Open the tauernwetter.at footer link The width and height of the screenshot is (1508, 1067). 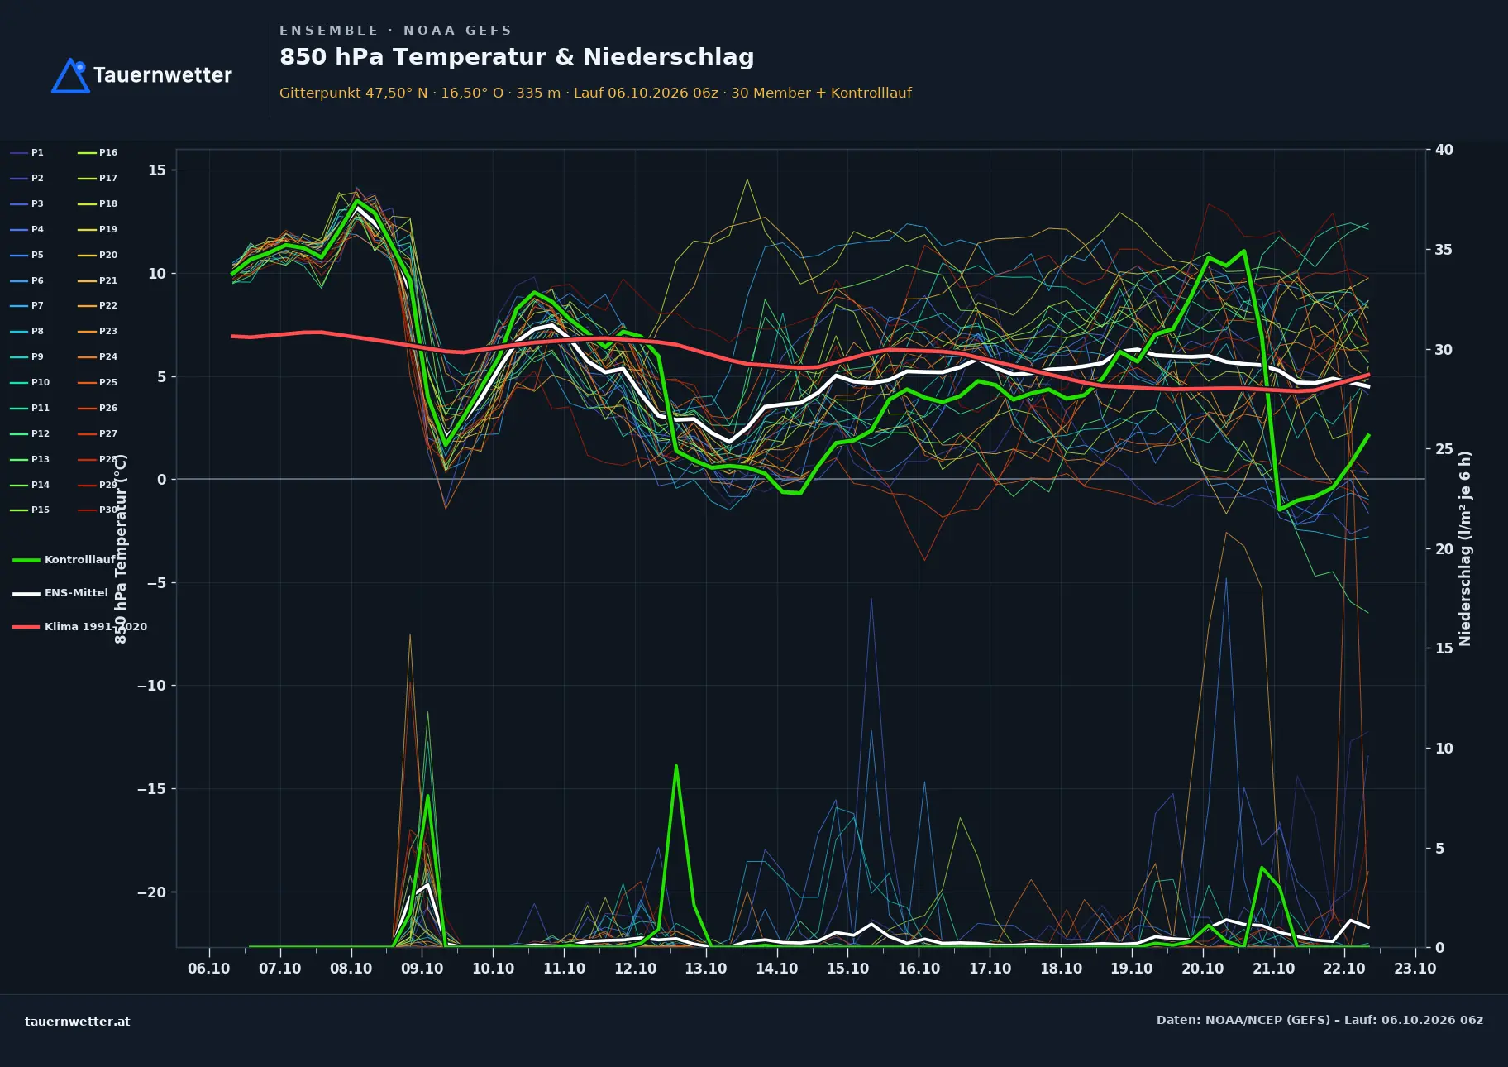[78, 1022]
